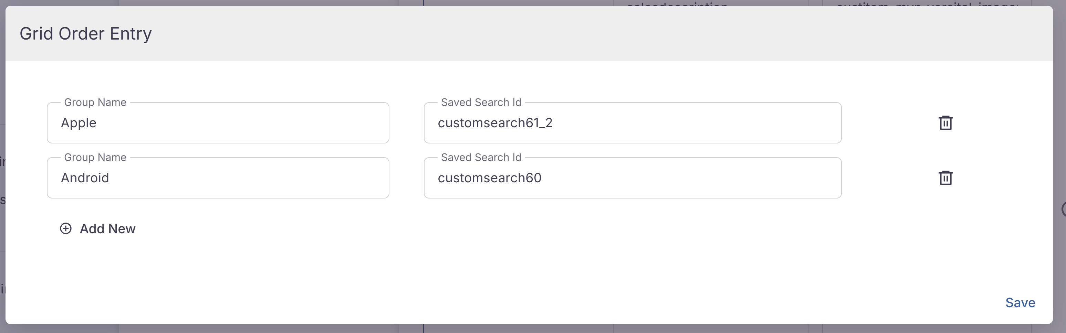Screen dimensions: 1066x333
Task: Click Saved Search Id label above customsearch60
Action: click(481, 157)
